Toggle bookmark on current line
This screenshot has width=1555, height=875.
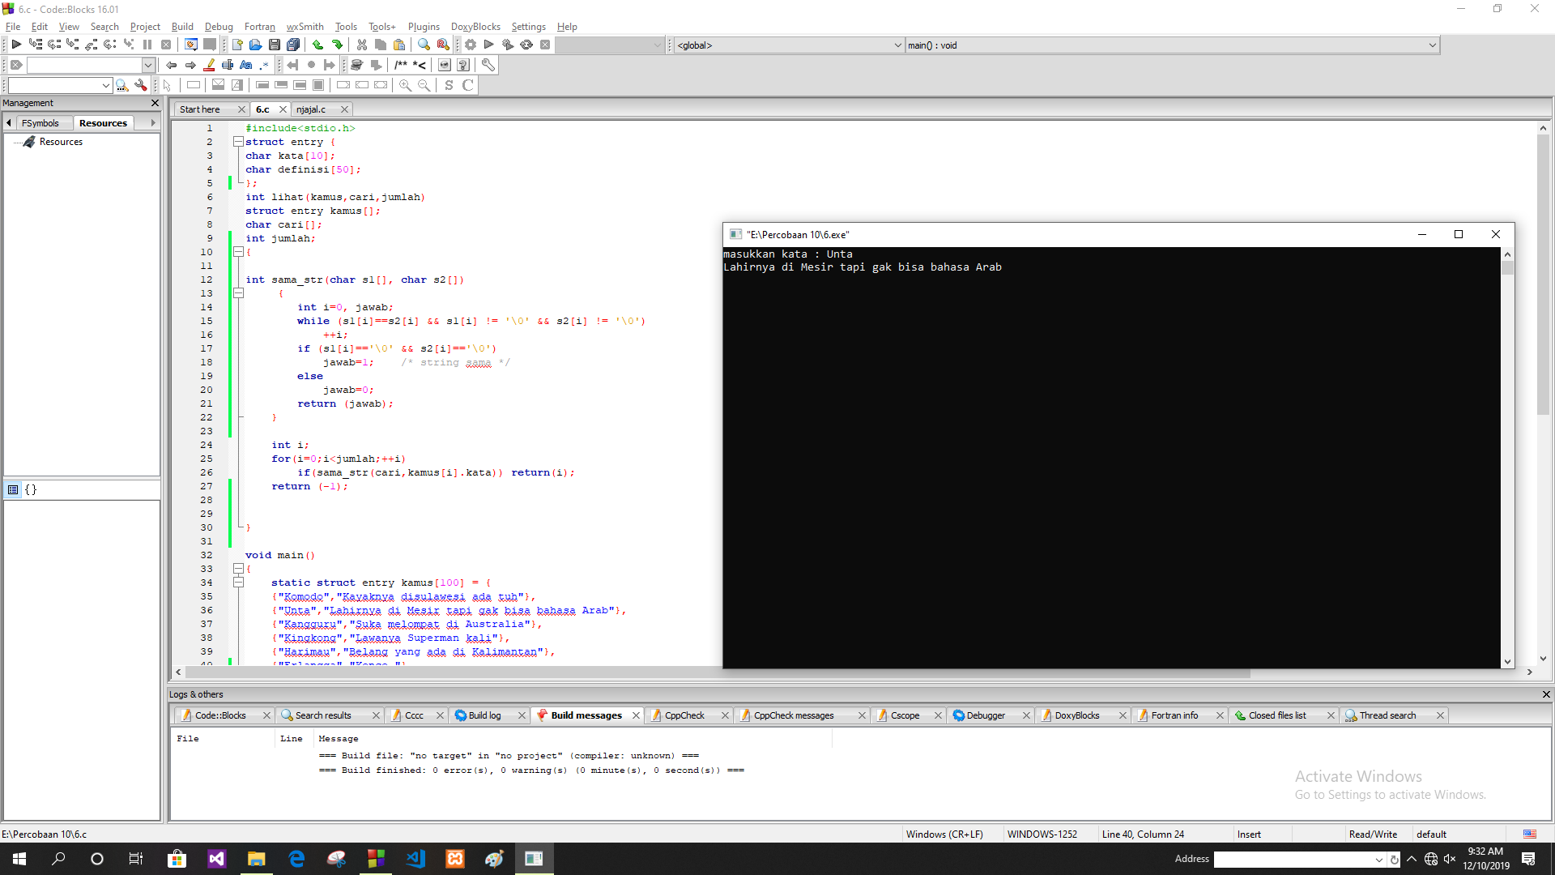tap(311, 66)
